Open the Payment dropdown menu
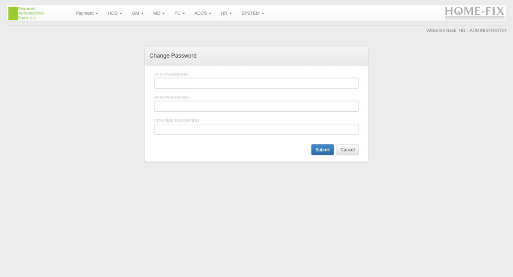 click(x=86, y=13)
